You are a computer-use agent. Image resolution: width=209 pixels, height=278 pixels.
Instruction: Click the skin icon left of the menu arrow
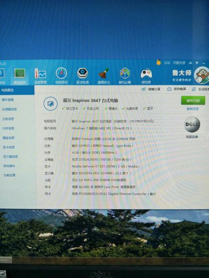[191, 63]
